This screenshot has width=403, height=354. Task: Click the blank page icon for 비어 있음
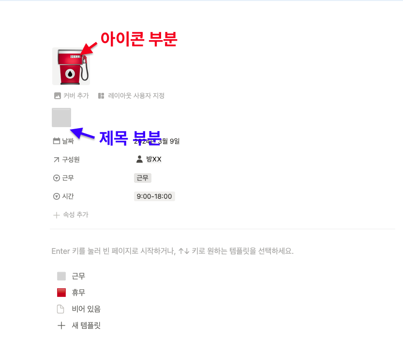click(60, 309)
